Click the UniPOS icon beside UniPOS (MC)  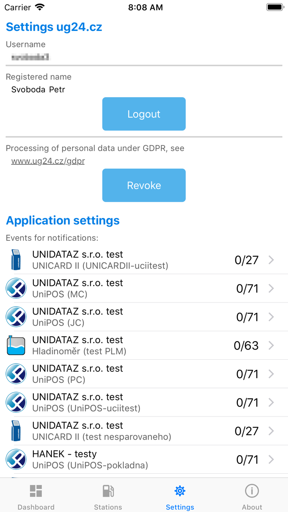pos(16,288)
